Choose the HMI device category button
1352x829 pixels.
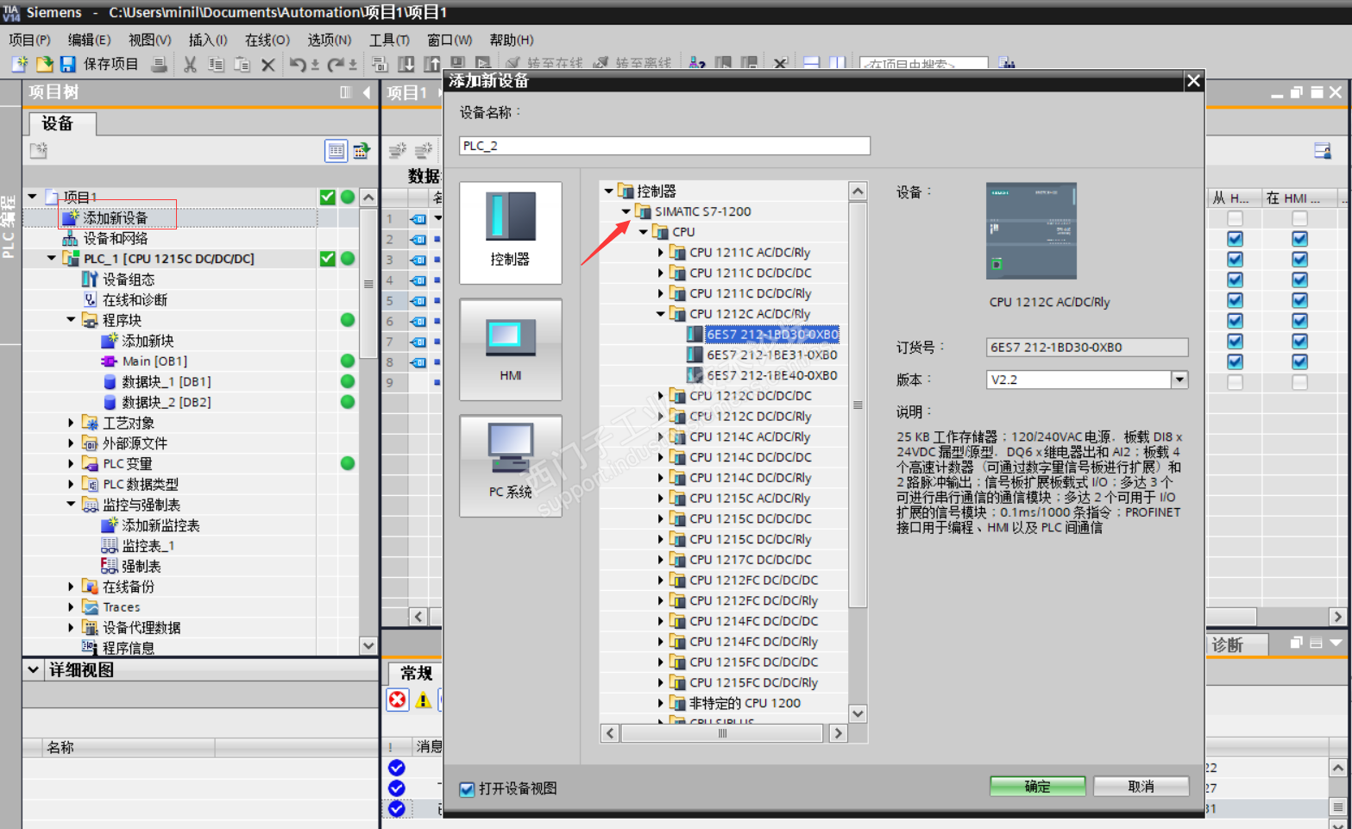pos(510,349)
